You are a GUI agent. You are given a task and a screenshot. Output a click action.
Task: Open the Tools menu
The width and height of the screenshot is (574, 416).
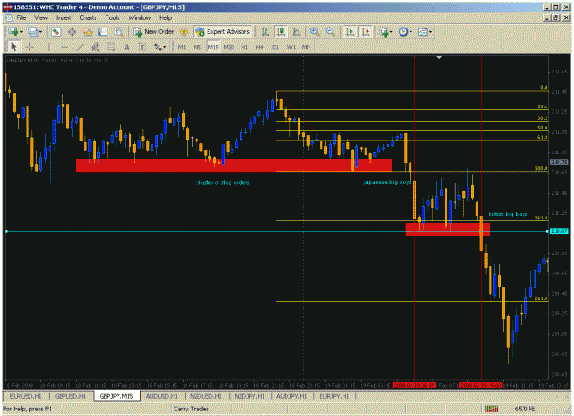(x=112, y=17)
